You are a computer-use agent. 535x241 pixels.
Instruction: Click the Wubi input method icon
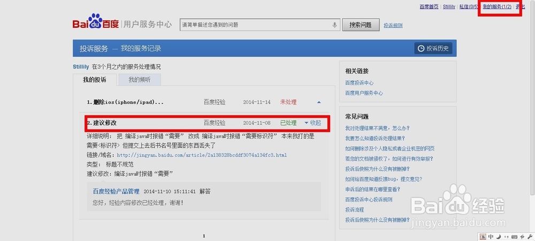(483, 237)
